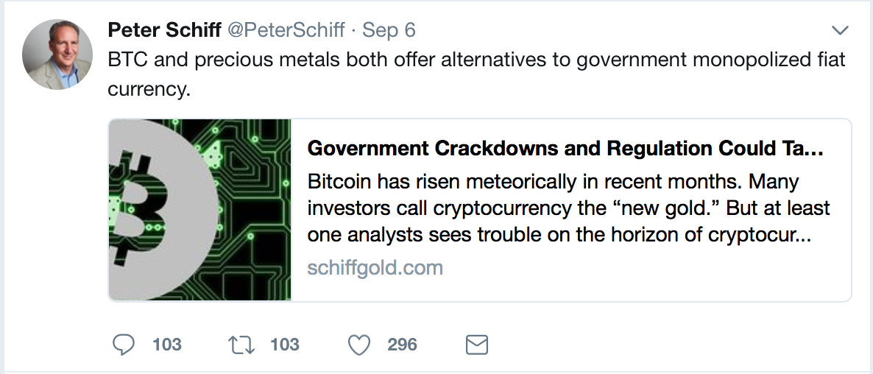Viewport: 873px width, 374px height.
Task: Open the Government Crackdowns article headline
Action: pos(565,149)
